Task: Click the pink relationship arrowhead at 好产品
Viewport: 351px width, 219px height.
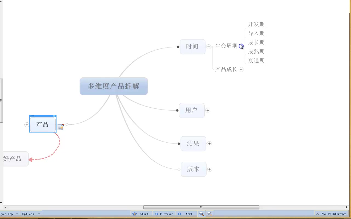Action: click(x=31, y=159)
